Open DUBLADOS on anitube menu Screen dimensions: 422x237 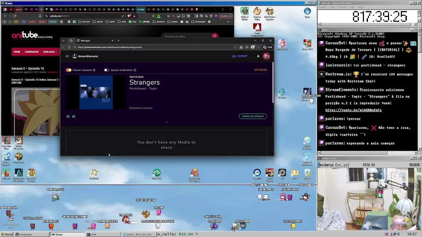click(49, 52)
